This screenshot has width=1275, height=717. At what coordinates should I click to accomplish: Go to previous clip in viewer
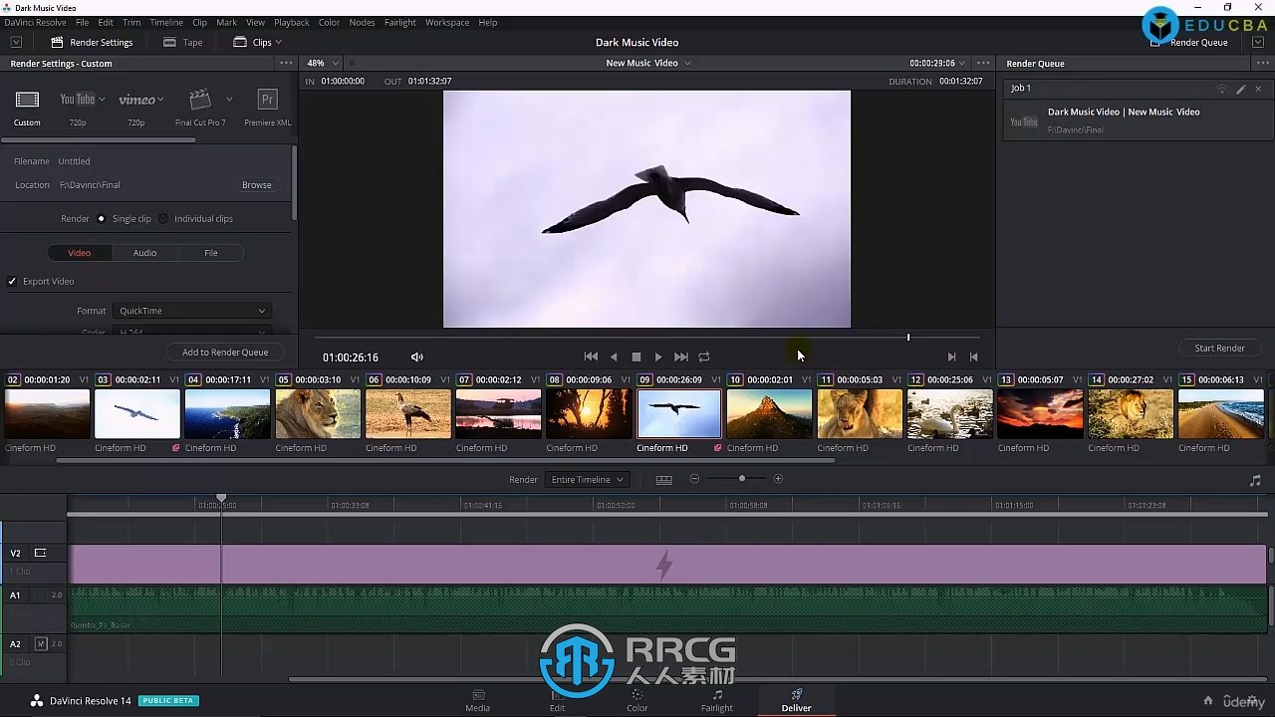[x=973, y=357]
